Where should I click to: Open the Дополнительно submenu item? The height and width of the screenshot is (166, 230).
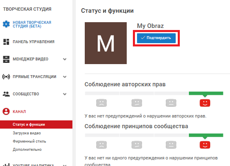click(x=27, y=150)
